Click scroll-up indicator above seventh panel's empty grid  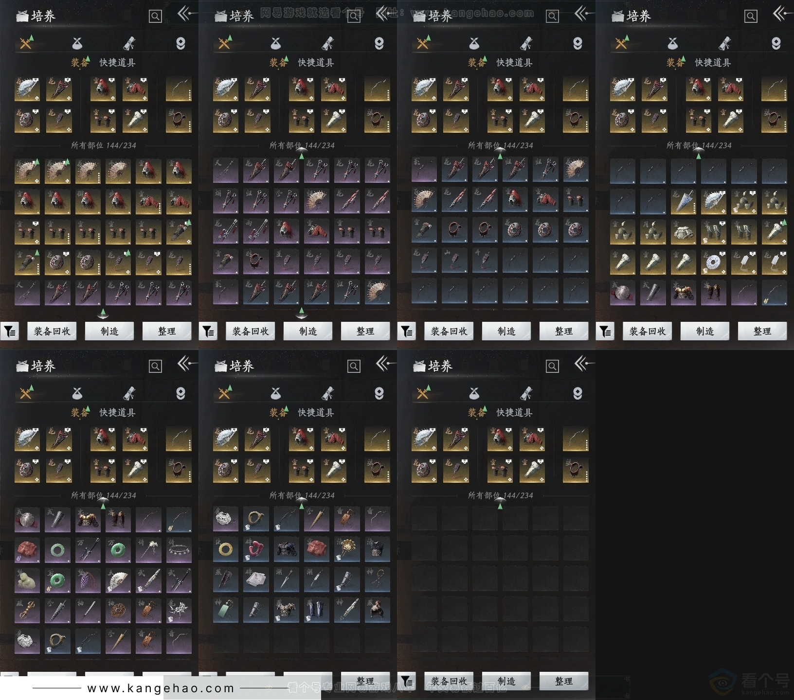coord(500,503)
